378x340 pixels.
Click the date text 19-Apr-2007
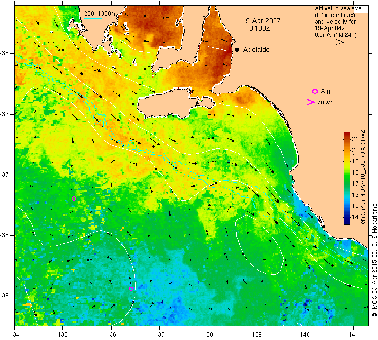click(x=261, y=21)
